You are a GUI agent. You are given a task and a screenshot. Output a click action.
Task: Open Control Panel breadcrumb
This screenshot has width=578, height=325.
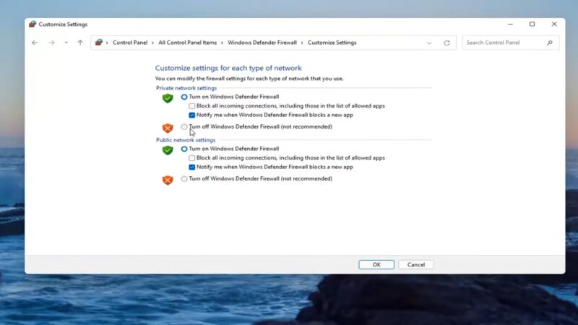[x=130, y=43]
